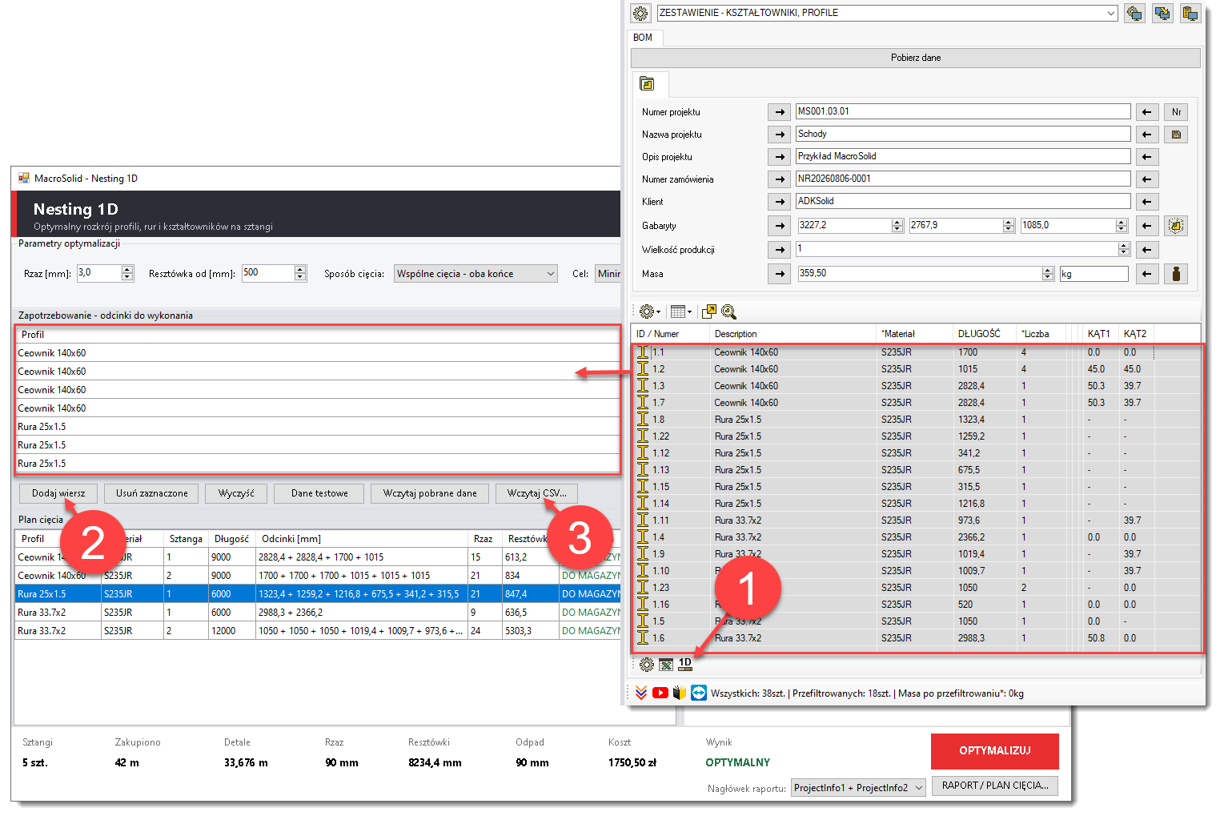The width and height of the screenshot is (1220, 824).
Task: Click the spinner on Wielkość produkcji field
Action: tap(1124, 250)
